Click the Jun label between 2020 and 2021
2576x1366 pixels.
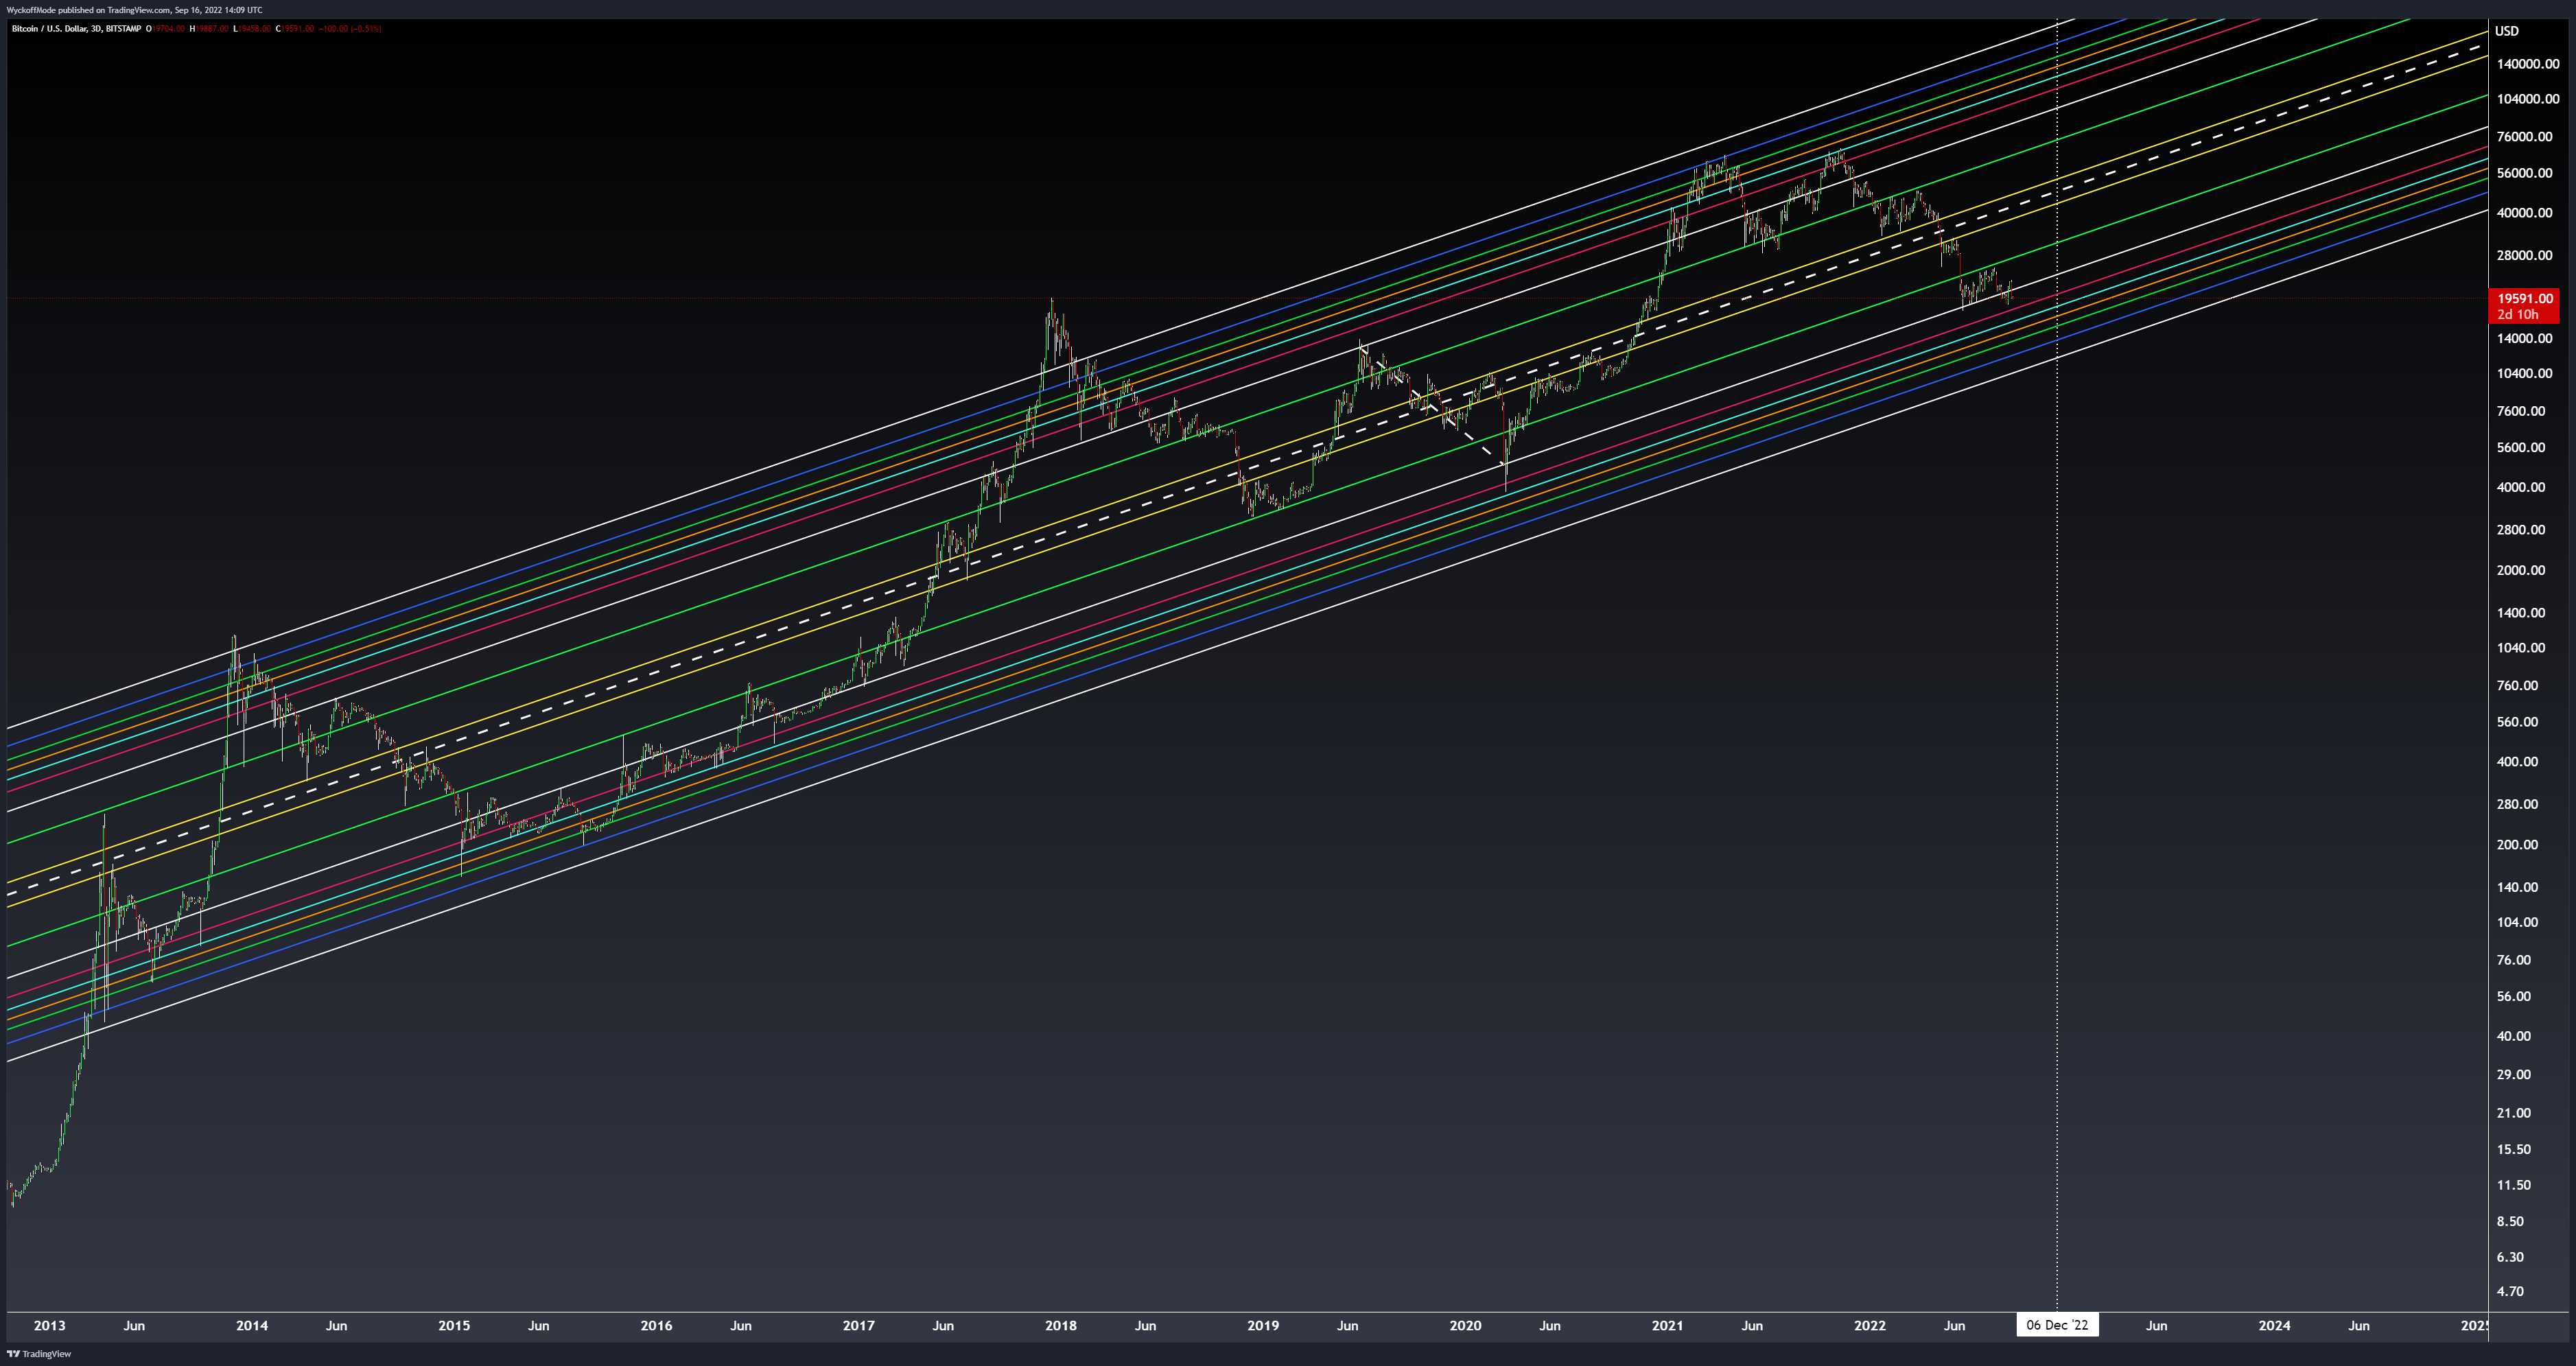click(1550, 1326)
